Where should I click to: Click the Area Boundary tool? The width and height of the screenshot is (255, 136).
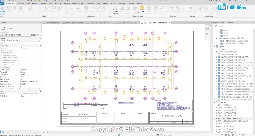pyautogui.click(x=149, y=10)
